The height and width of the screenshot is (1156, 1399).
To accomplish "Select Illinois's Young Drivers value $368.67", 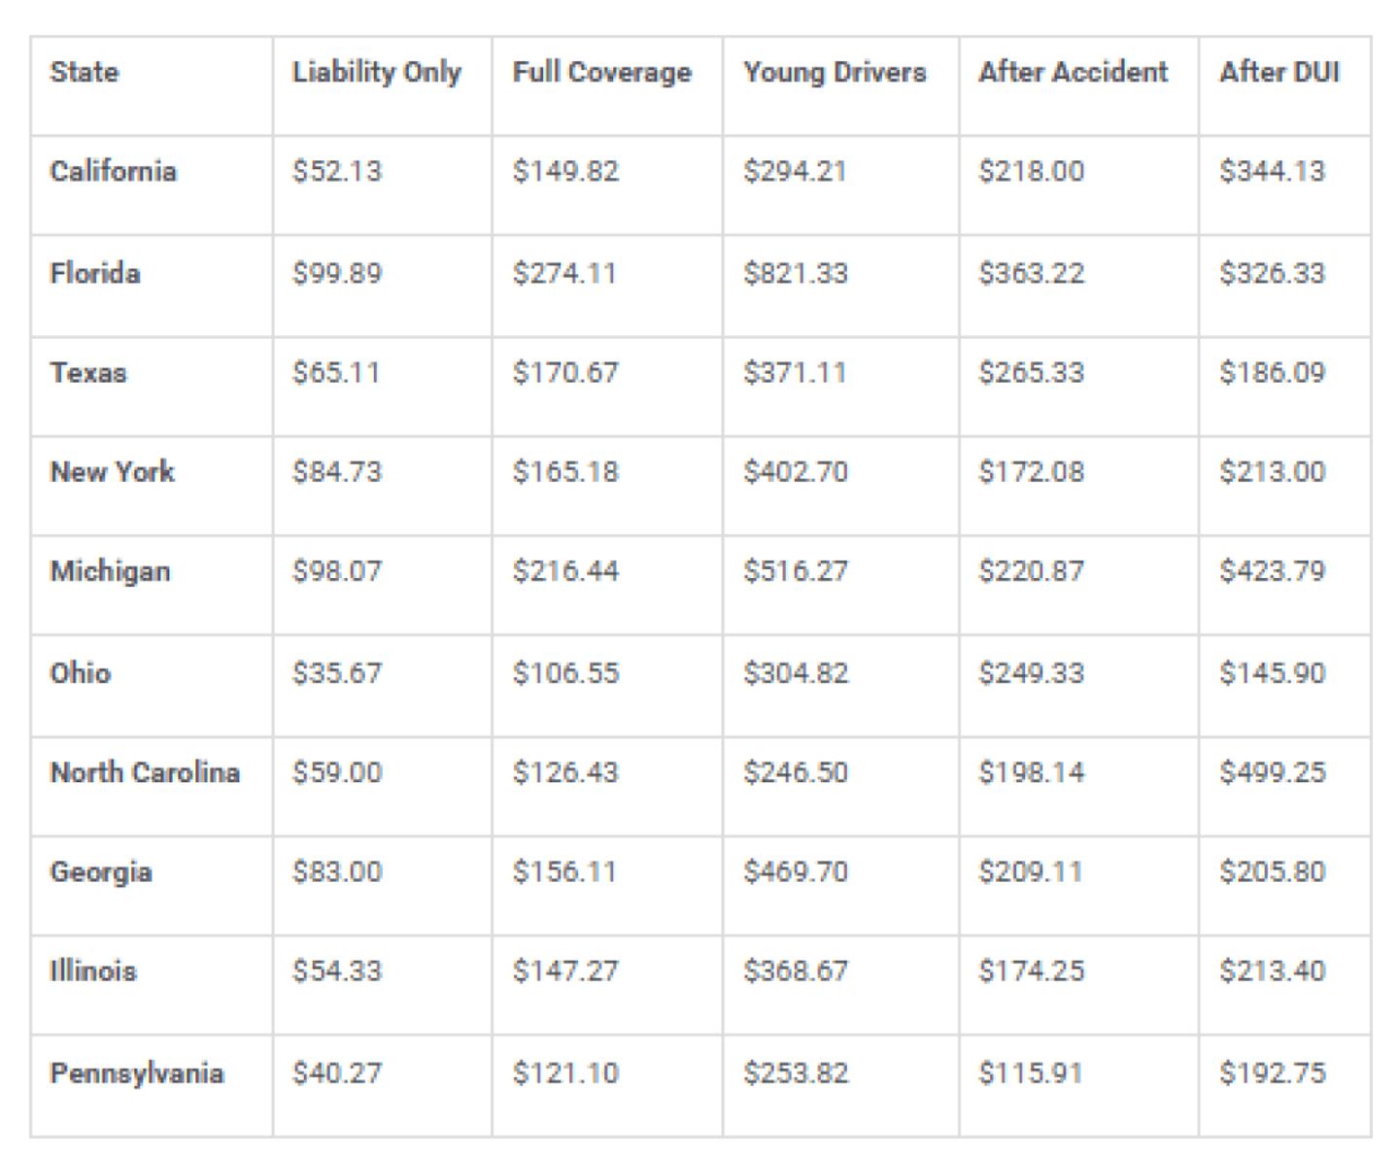I will [796, 970].
